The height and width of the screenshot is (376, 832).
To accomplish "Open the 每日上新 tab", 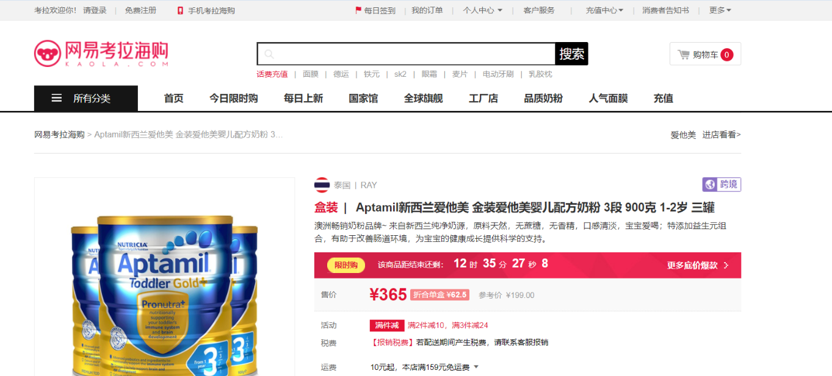I will 303,98.
